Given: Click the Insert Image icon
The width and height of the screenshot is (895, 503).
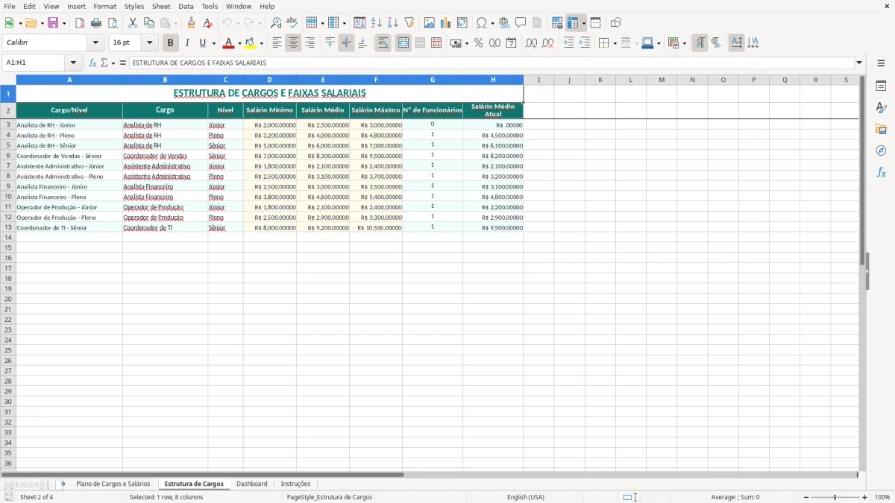Looking at the screenshot, I should tap(430, 23).
